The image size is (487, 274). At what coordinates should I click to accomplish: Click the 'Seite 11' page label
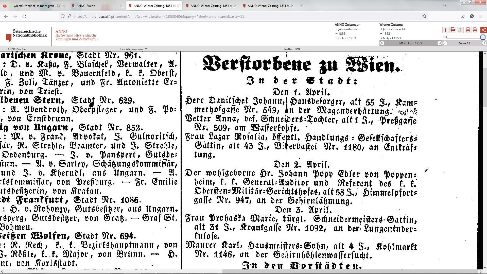click(x=464, y=43)
